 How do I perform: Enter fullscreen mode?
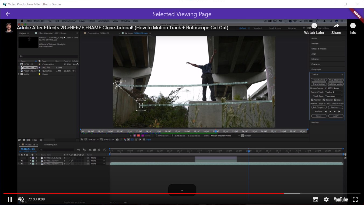pos(355,199)
